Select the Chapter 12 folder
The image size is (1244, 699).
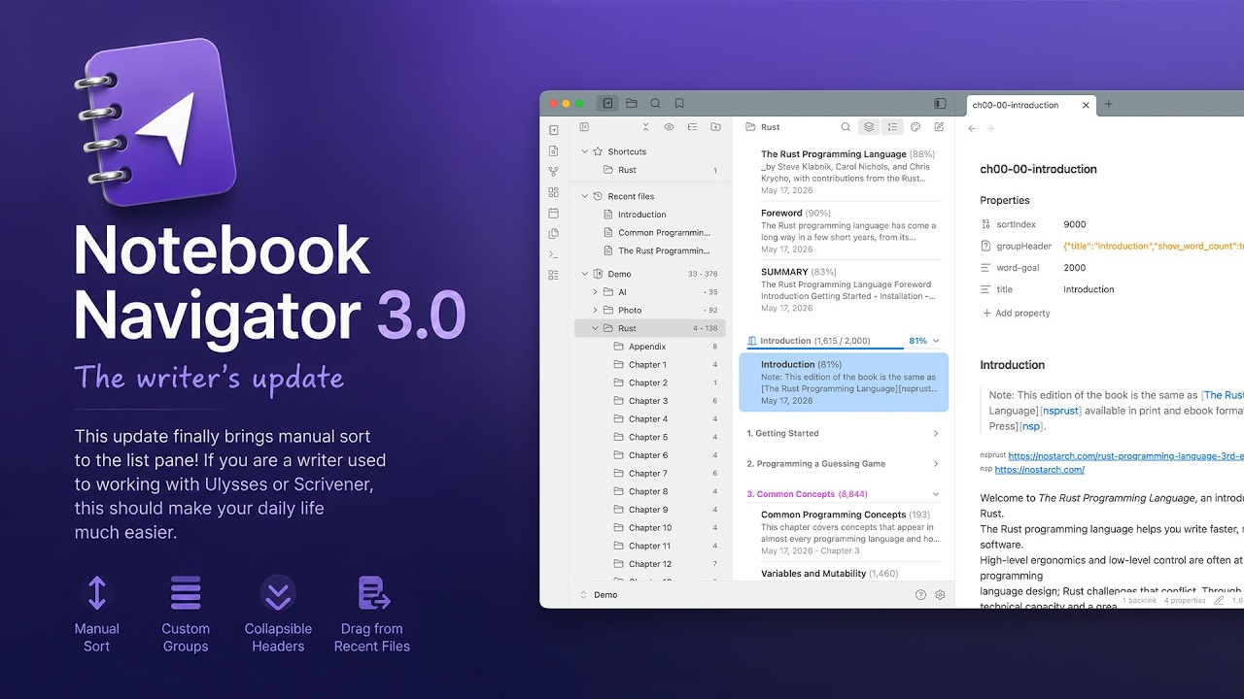tap(650, 564)
